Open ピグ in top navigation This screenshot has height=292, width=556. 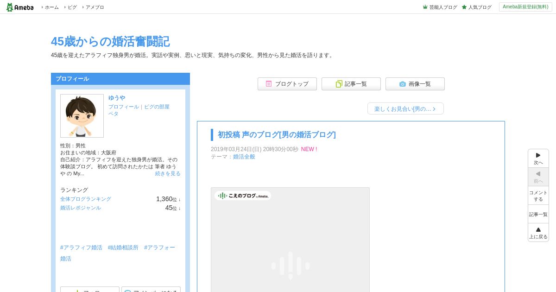pyautogui.click(x=72, y=7)
